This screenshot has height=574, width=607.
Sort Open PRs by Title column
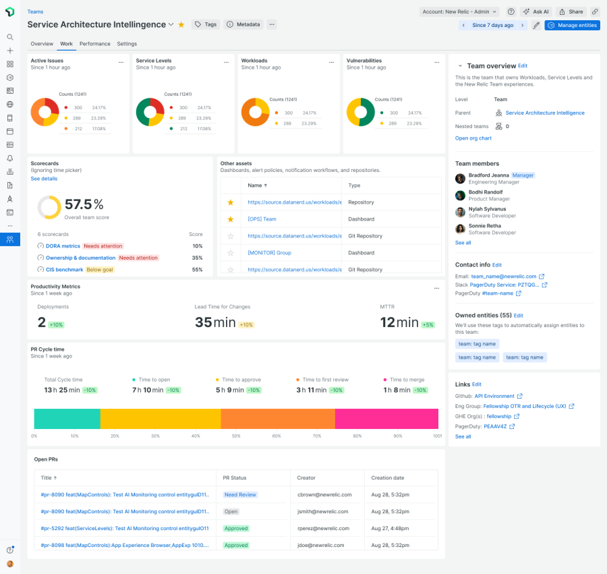[49, 478]
